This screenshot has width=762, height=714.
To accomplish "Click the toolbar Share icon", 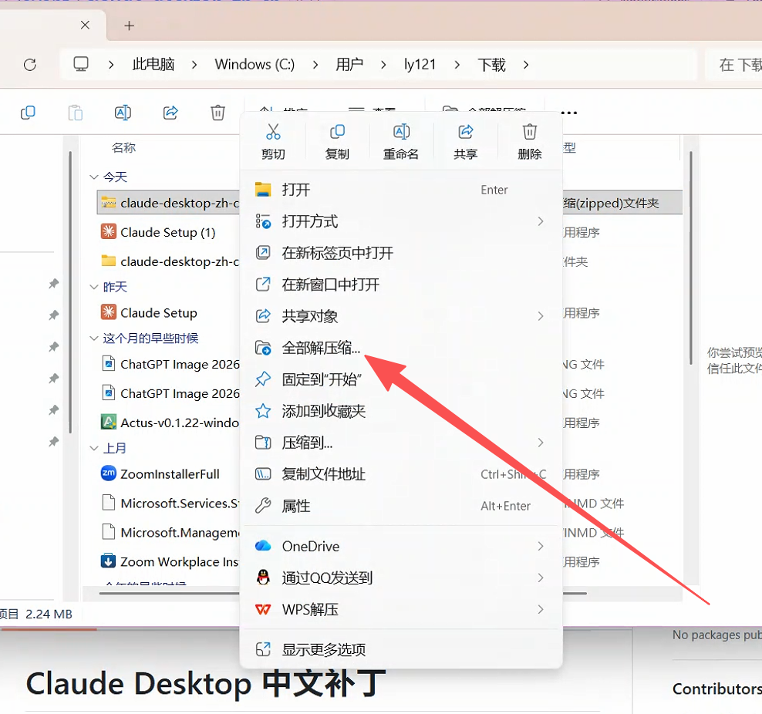I will point(170,113).
